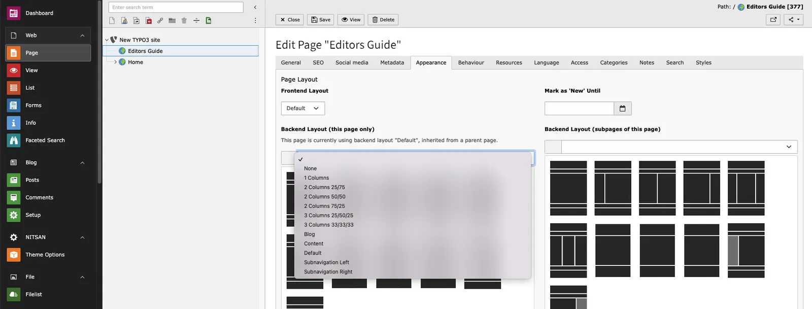Screen dimensions: 812x309
Task: Open the calendar date picker button
Action: click(623, 109)
